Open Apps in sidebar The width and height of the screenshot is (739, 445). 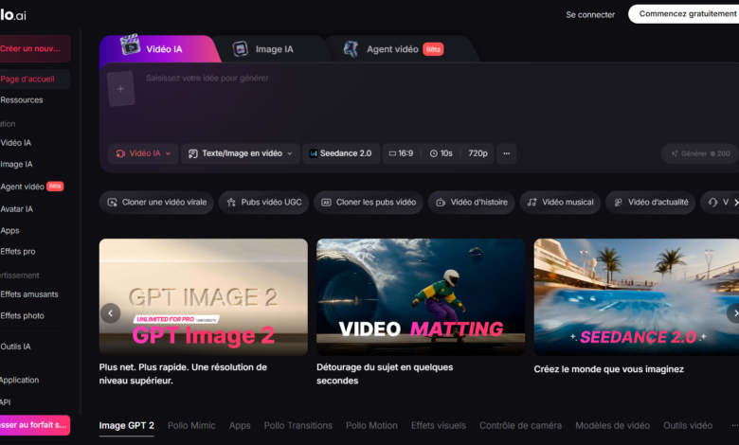9,231
